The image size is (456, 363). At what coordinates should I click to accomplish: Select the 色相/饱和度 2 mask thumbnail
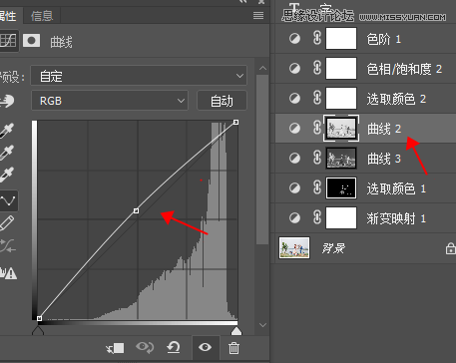(x=341, y=69)
